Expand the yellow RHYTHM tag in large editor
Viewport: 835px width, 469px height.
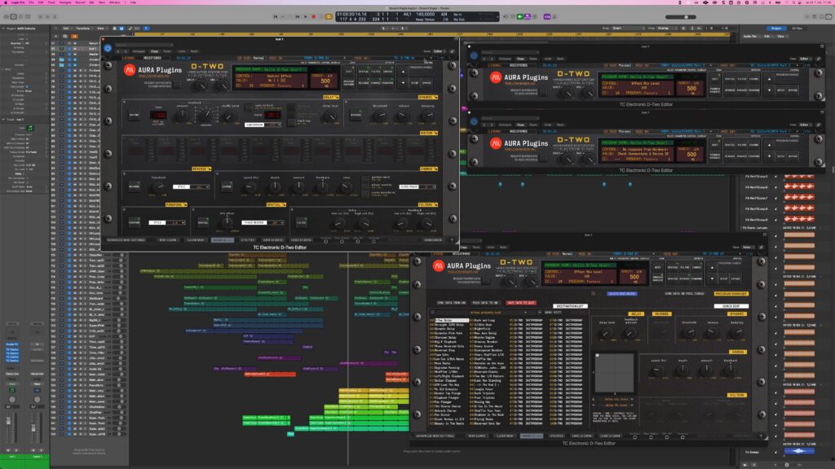coord(428,133)
